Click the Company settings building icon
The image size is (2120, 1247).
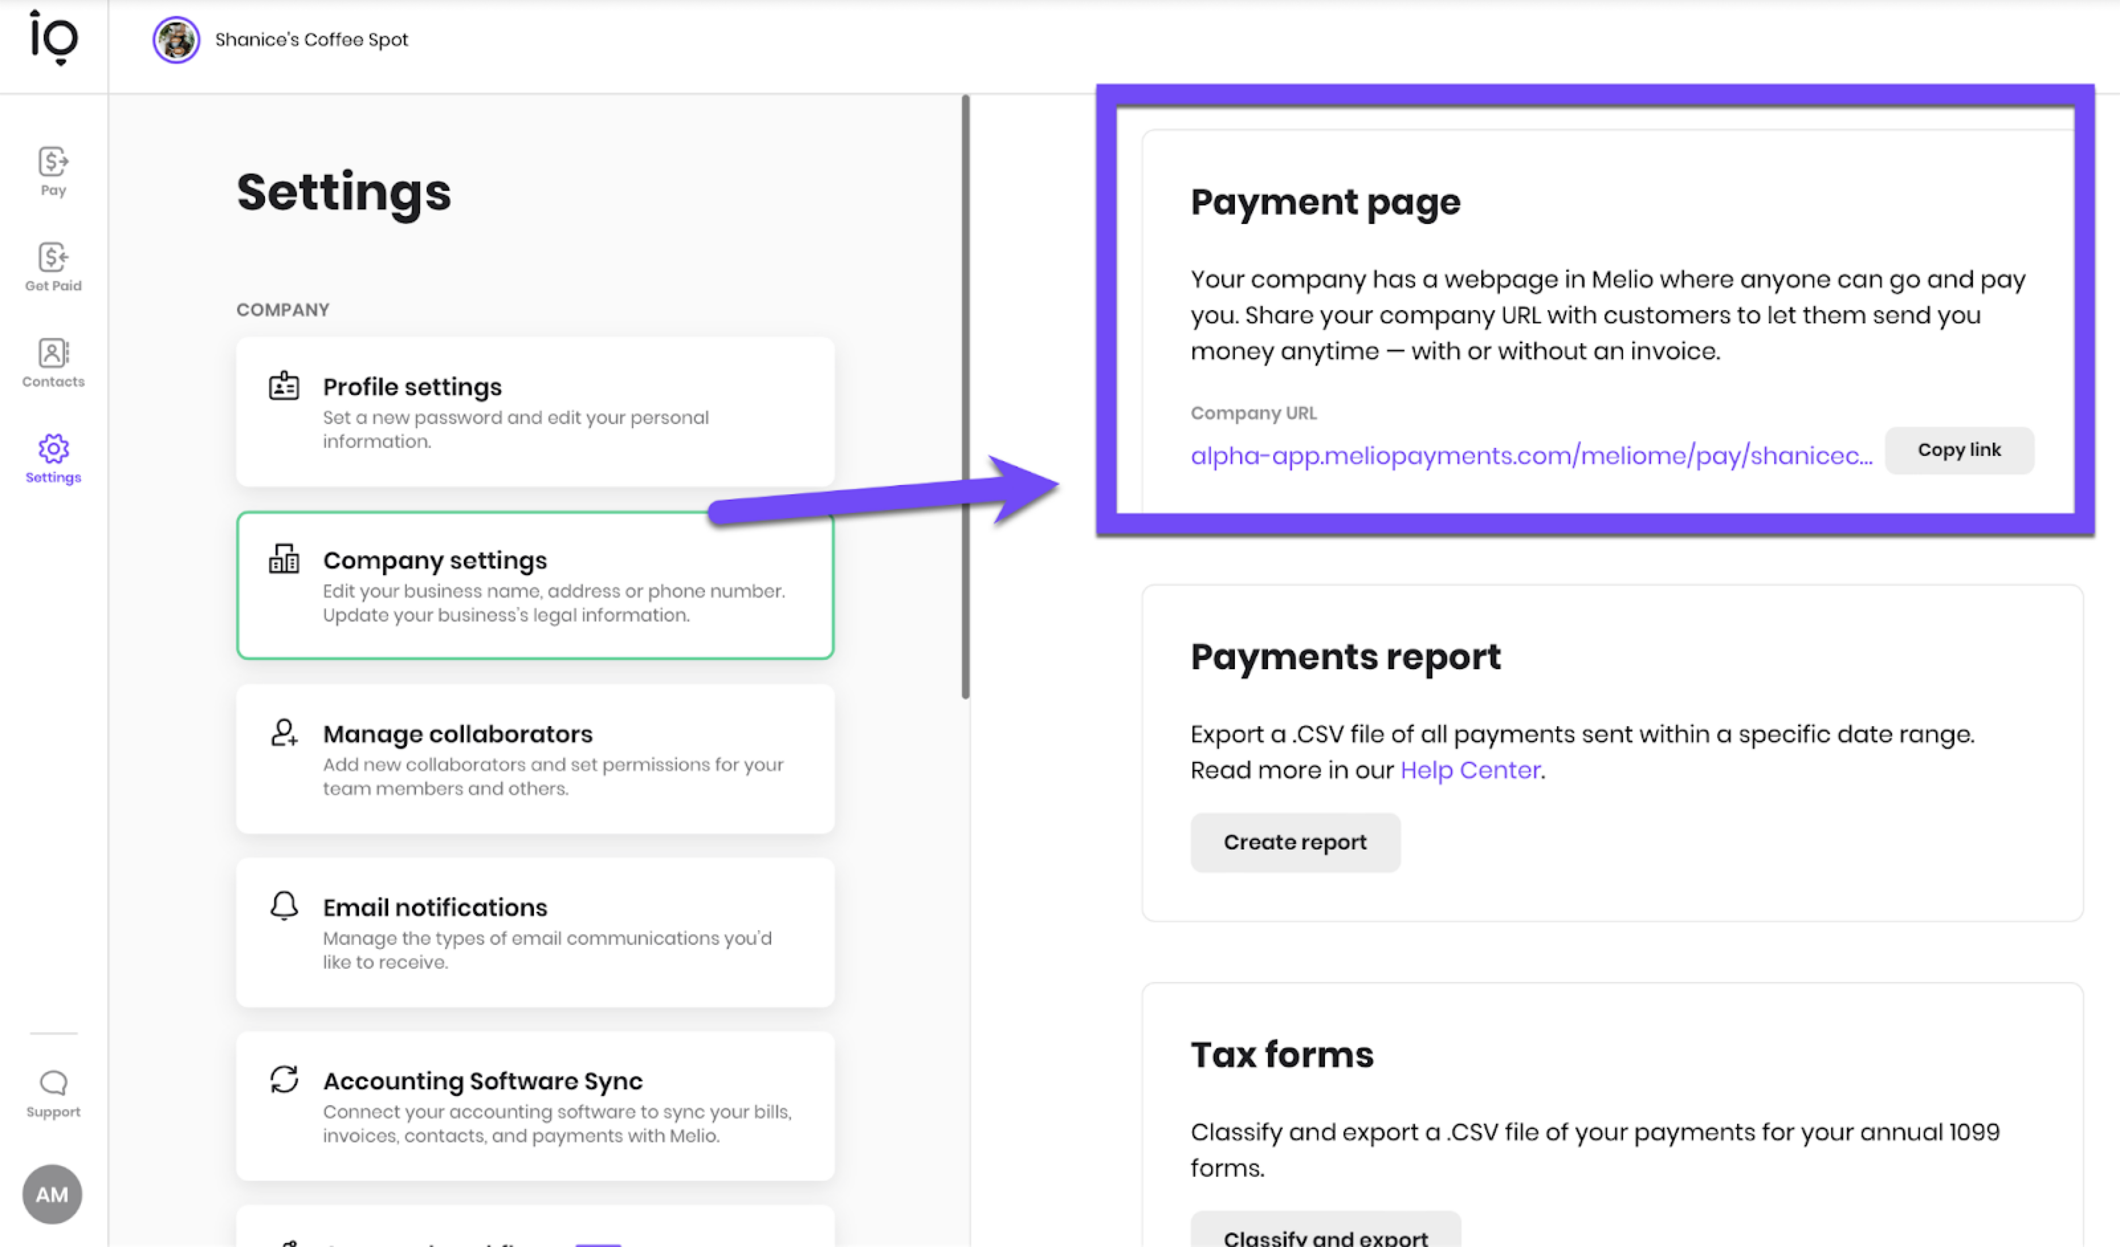[284, 559]
